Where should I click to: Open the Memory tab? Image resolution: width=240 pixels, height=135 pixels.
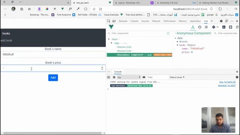(x=183, y=21)
